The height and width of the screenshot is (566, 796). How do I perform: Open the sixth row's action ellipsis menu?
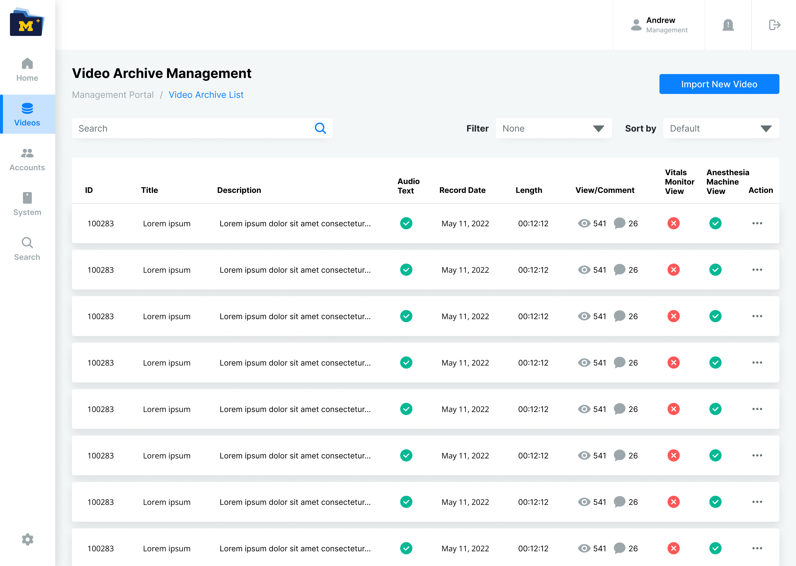(x=757, y=455)
